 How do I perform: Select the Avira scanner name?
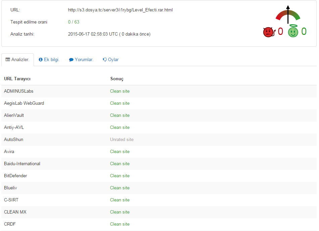9,151
